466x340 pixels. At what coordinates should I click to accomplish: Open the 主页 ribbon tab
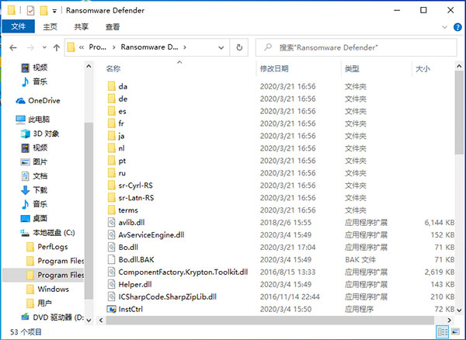[x=50, y=27]
